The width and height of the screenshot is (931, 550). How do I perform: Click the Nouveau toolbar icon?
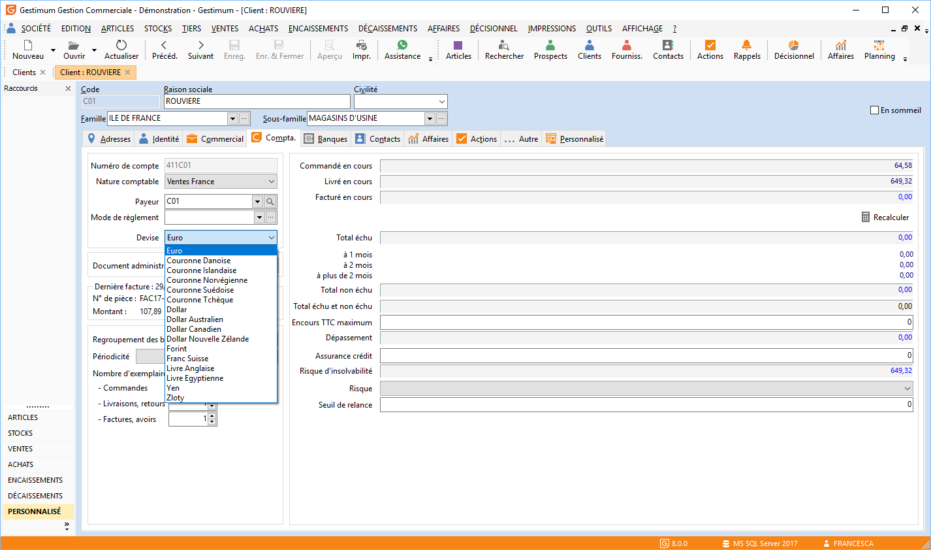pos(28,45)
